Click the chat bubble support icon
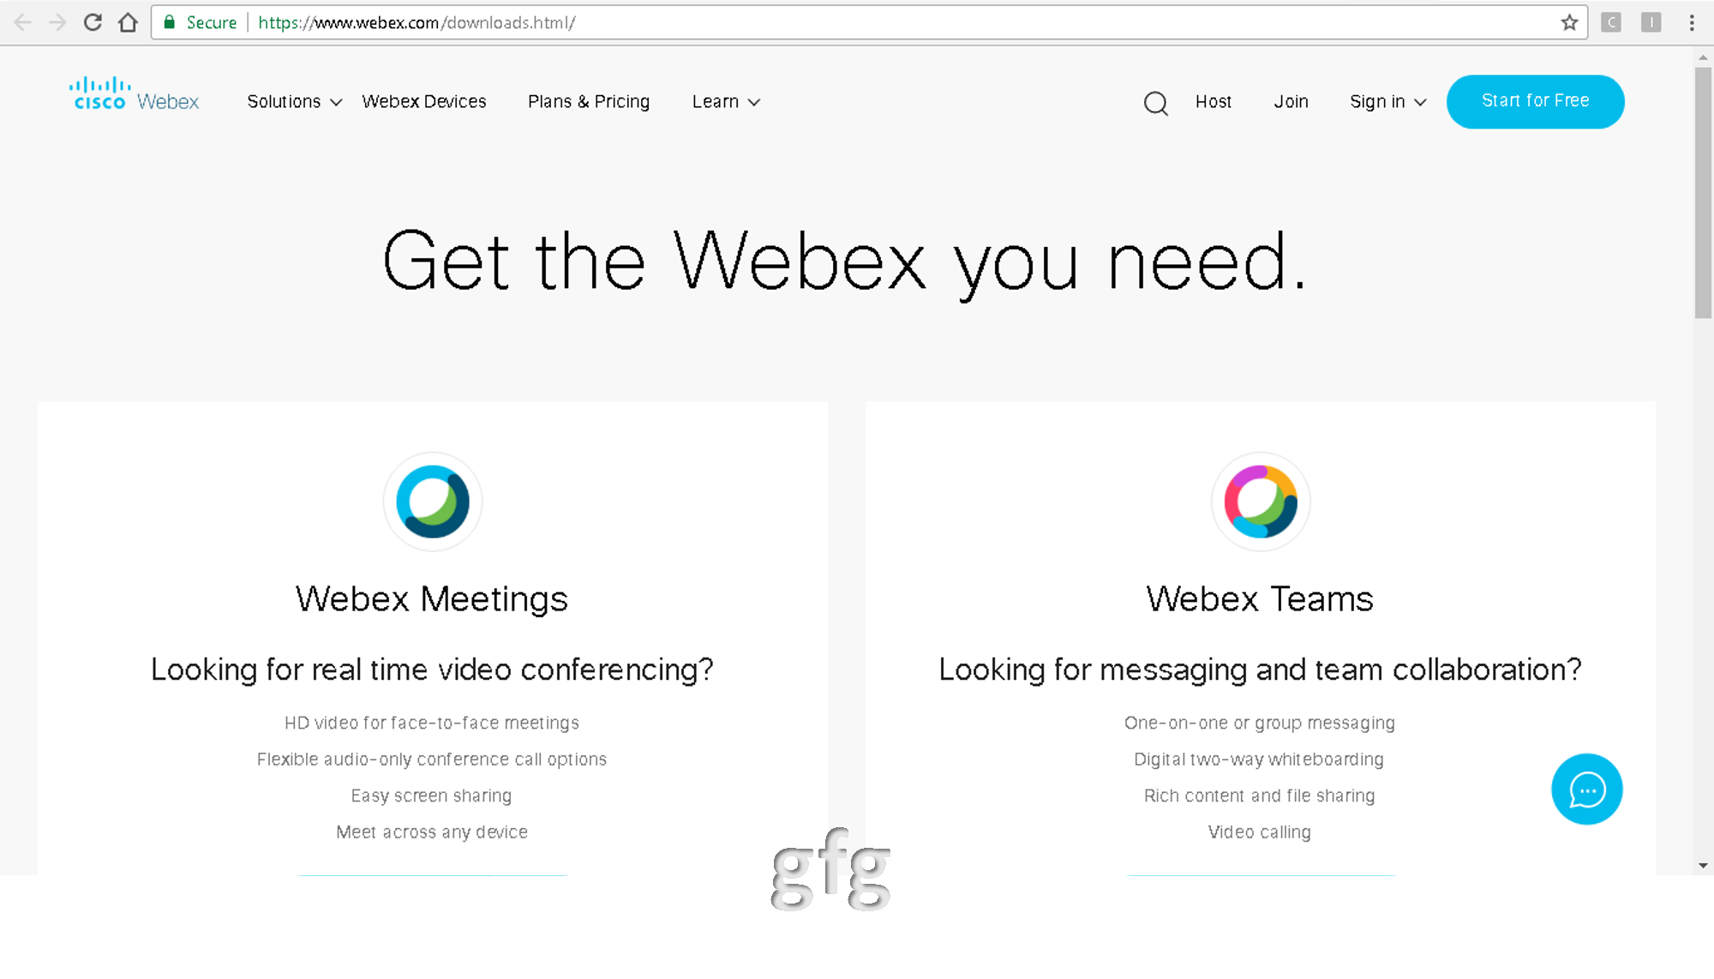The width and height of the screenshot is (1714, 979). click(1587, 790)
